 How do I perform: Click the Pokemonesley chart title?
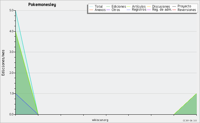(x=42, y=5)
